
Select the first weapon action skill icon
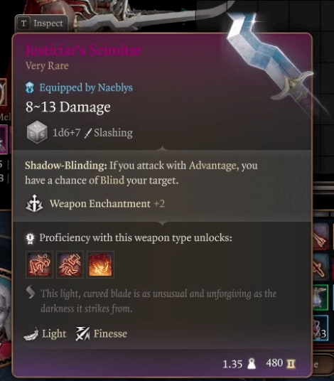pyautogui.click(x=39, y=264)
